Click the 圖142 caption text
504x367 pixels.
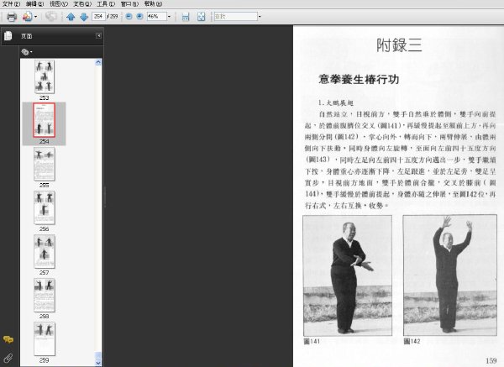click(x=412, y=341)
